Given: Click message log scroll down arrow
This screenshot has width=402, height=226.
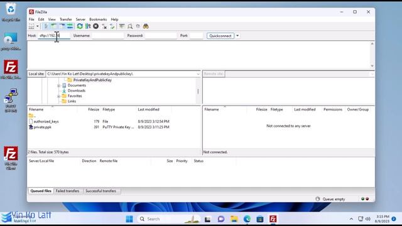Looking at the screenshot, I should pyautogui.click(x=372, y=66).
